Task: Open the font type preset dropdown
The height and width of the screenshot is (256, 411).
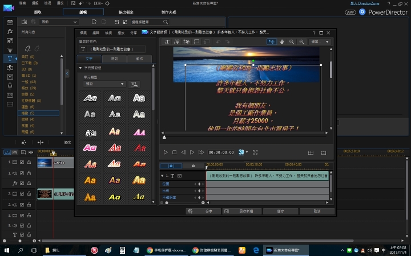Action: coord(104,84)
